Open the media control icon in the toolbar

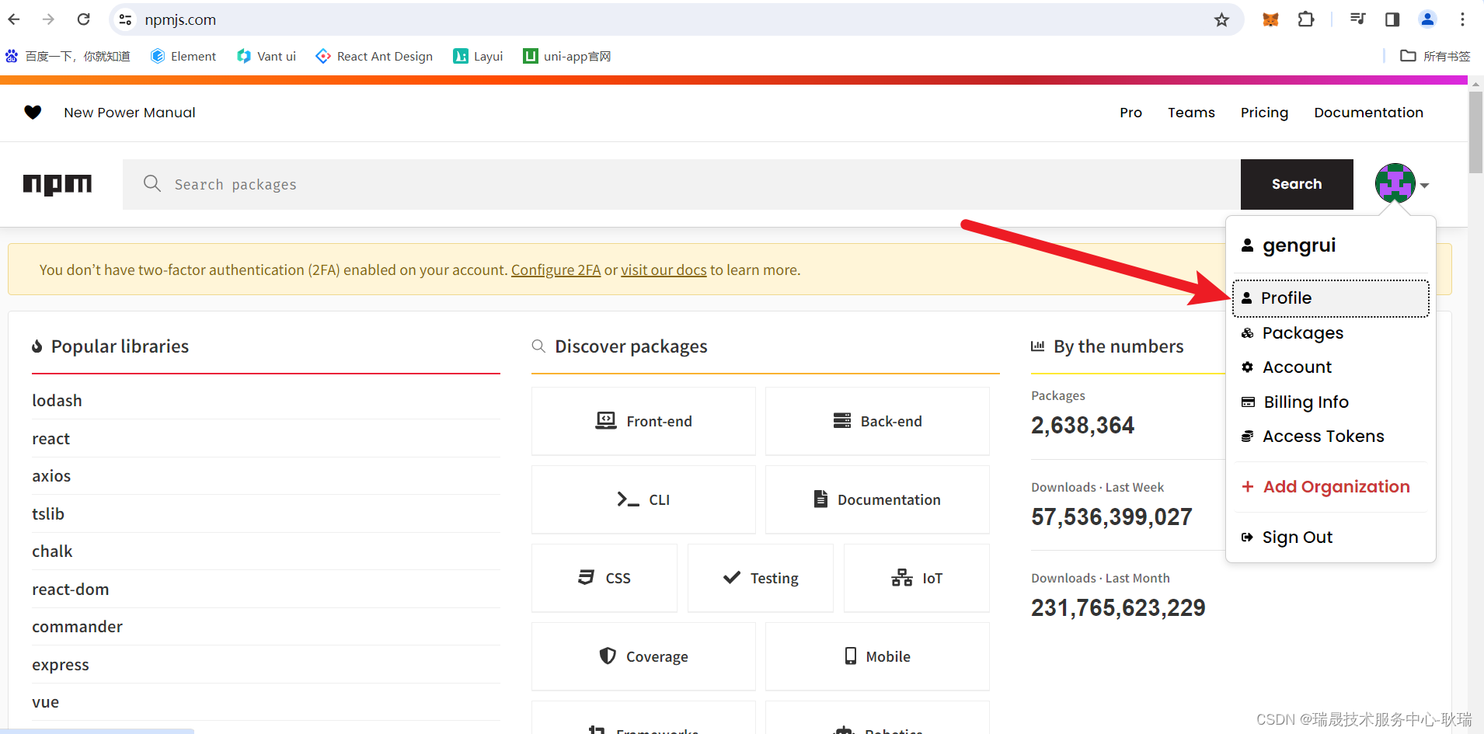[x=1357, y=19]
